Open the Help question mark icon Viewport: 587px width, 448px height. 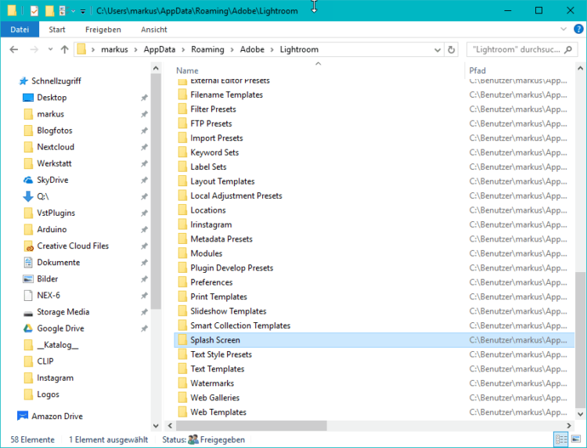tap(578, 30)
